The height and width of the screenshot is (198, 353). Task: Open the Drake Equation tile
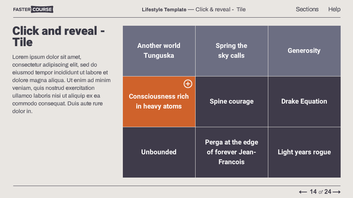(304, 101)
